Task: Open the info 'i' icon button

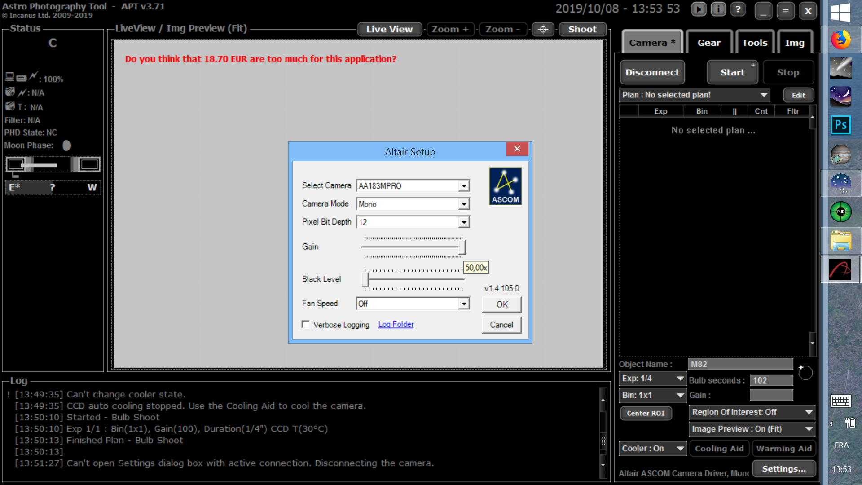Action: 718,9
